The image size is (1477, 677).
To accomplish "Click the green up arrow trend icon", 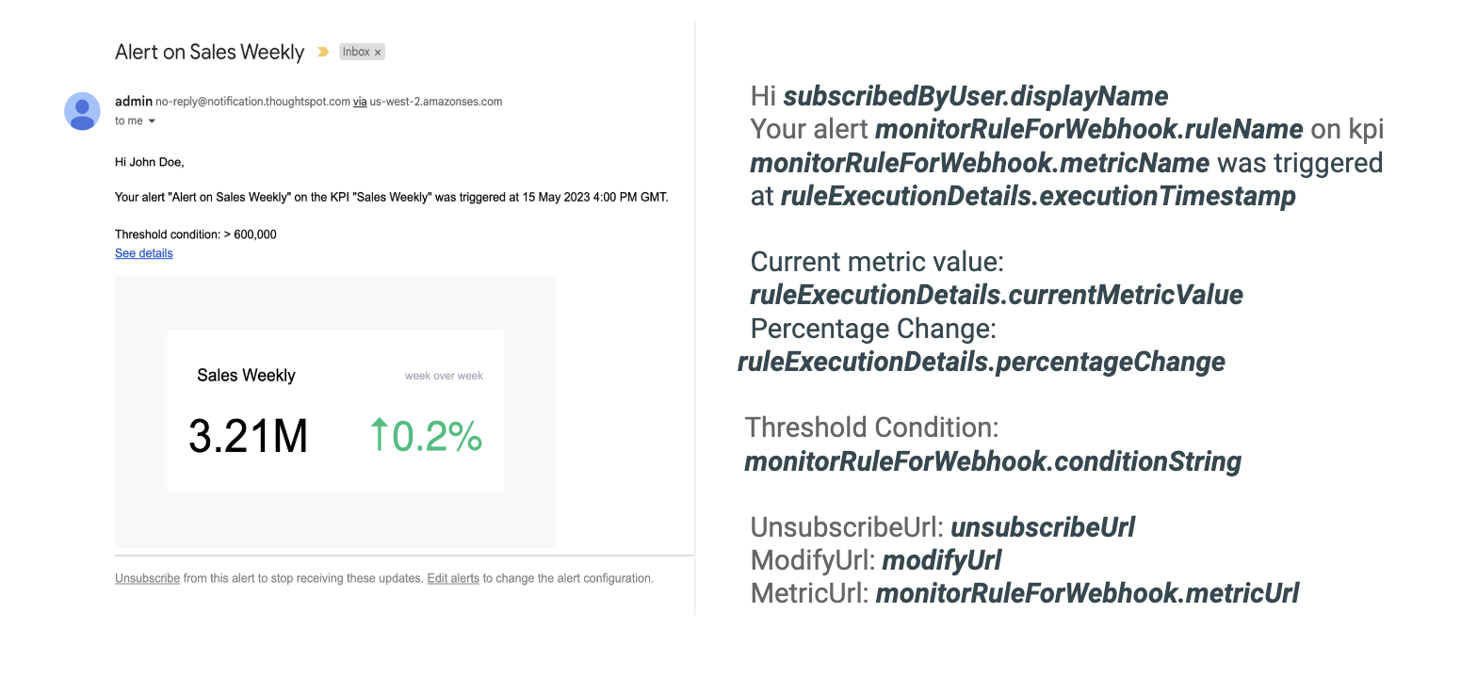I will [x=379, y=435].
